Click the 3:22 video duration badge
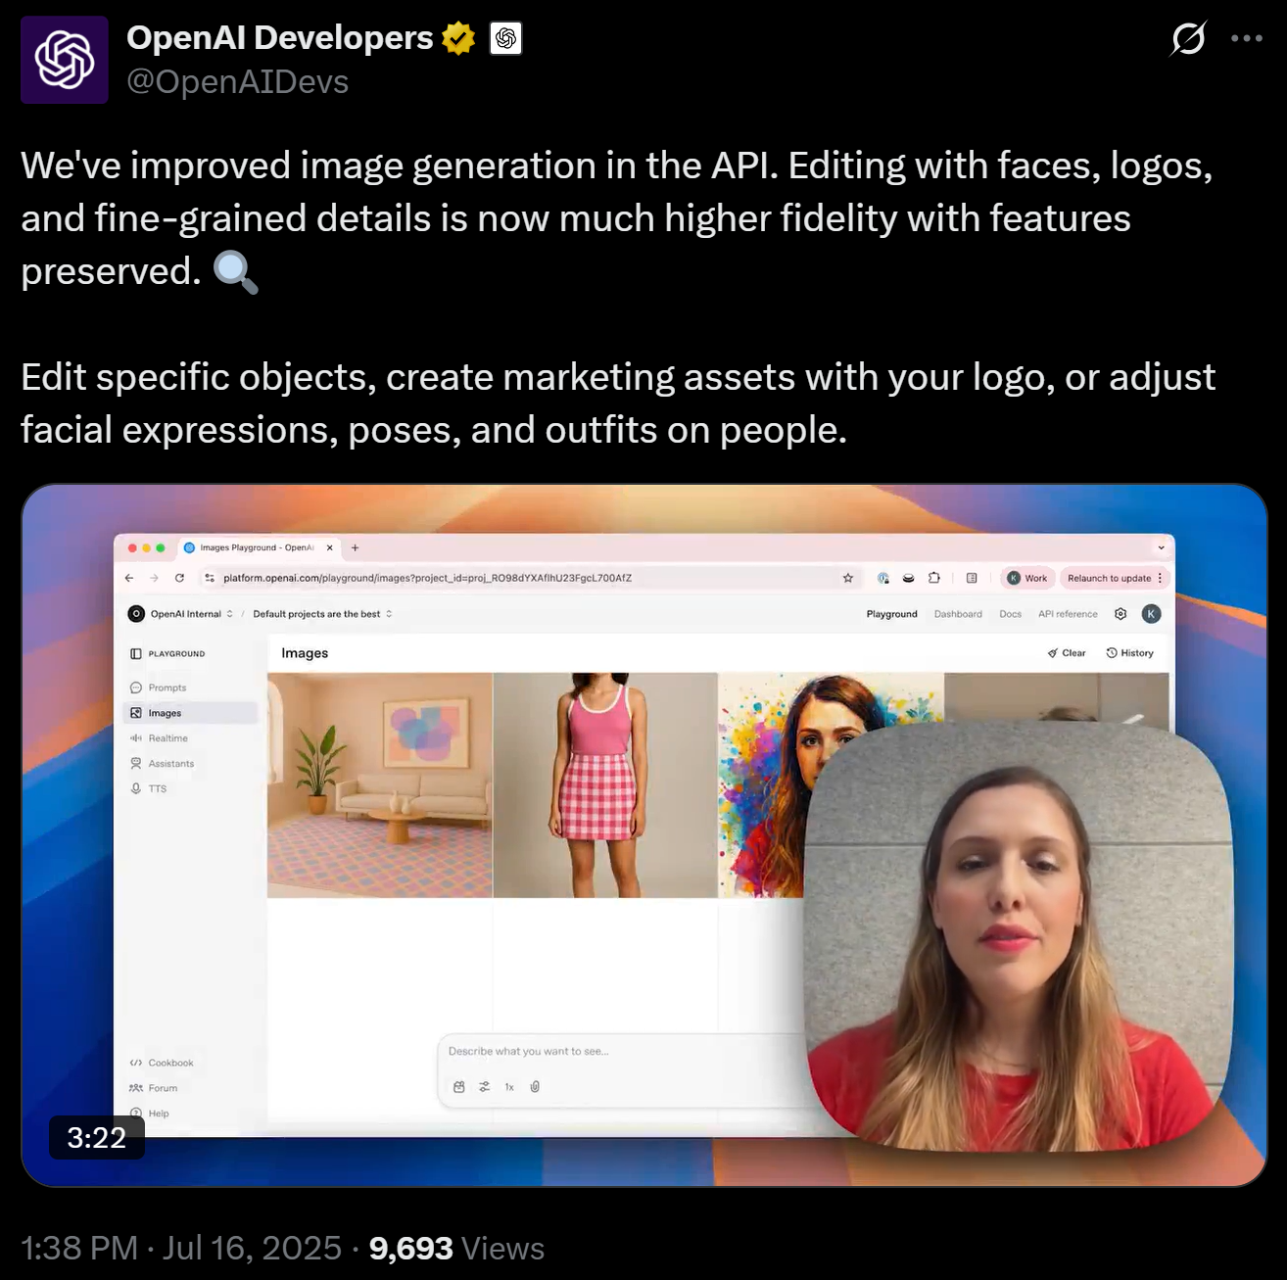Image resolution: width=1287 pixels, height=1280 pixels. [x=97, y=1137]
